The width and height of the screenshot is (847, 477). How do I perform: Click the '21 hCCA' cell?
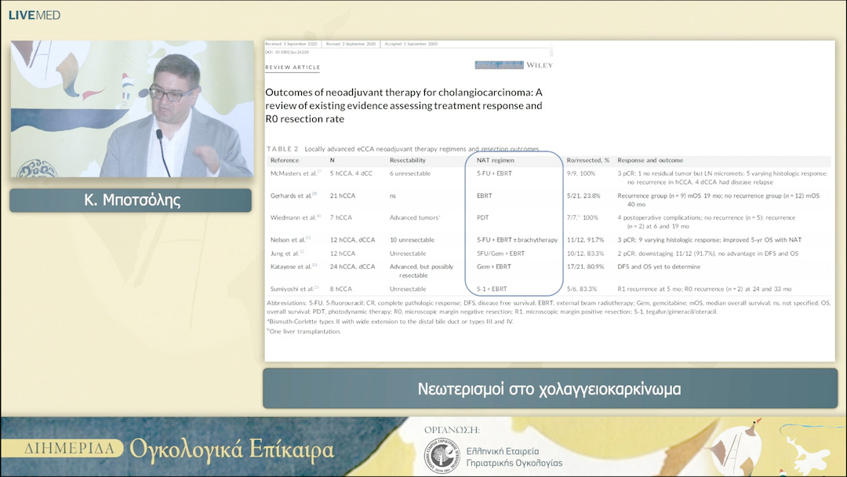(x=343, y=195)
